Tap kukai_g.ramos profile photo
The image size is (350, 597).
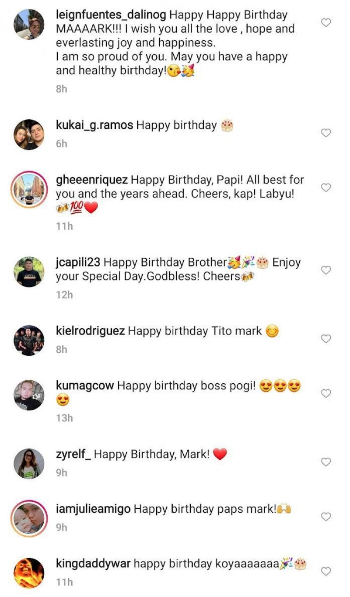pyautogui.click(x=29, y=135)
